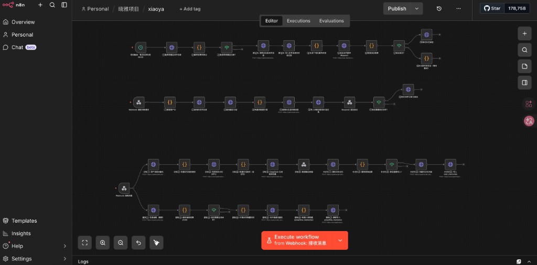Click the zoom to fit canvas icon
The width and height of the screenshot is (537, 265).
(85, 243)
